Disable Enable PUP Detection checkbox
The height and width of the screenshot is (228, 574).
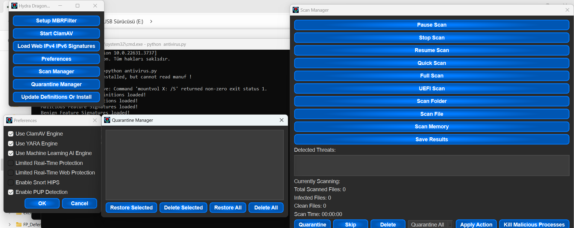(11, 192)
